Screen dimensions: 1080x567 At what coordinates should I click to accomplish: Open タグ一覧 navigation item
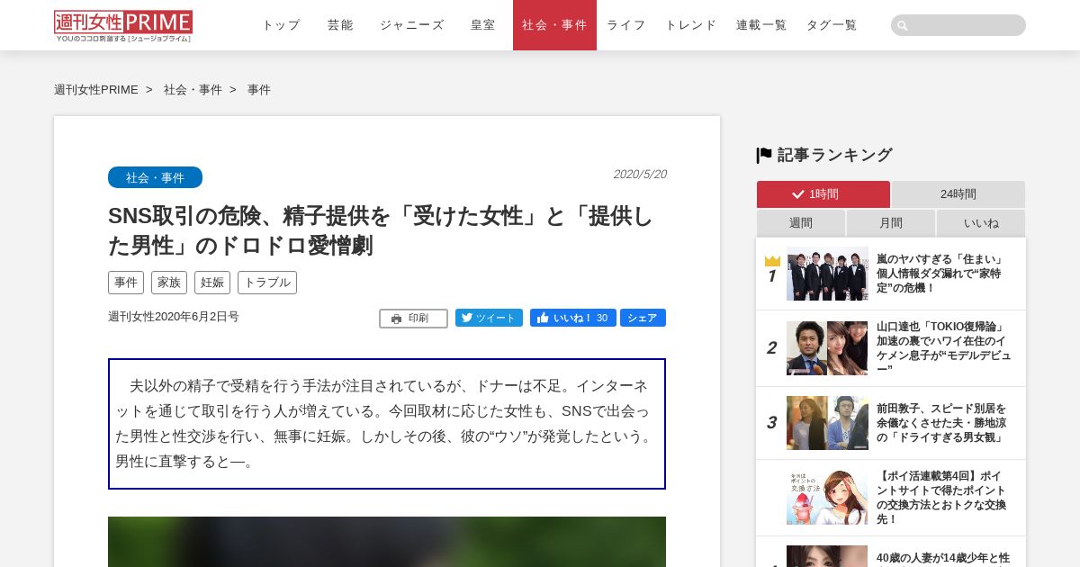point(832,25)
